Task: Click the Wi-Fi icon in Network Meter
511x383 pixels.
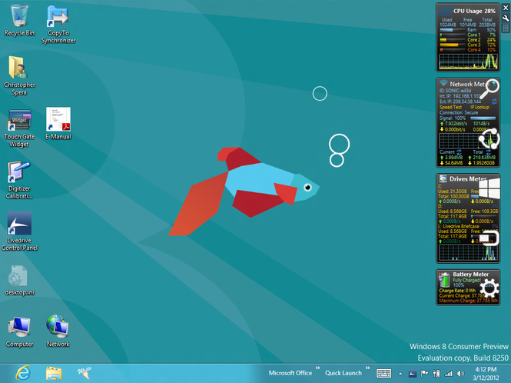Action: [443, 83]
